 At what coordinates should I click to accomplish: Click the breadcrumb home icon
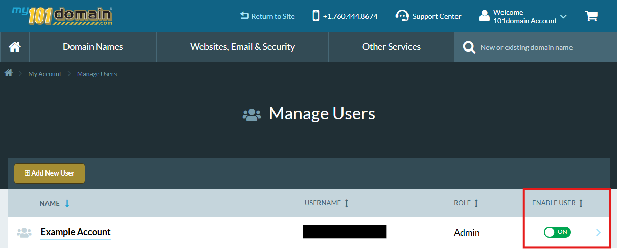[9, 73]
